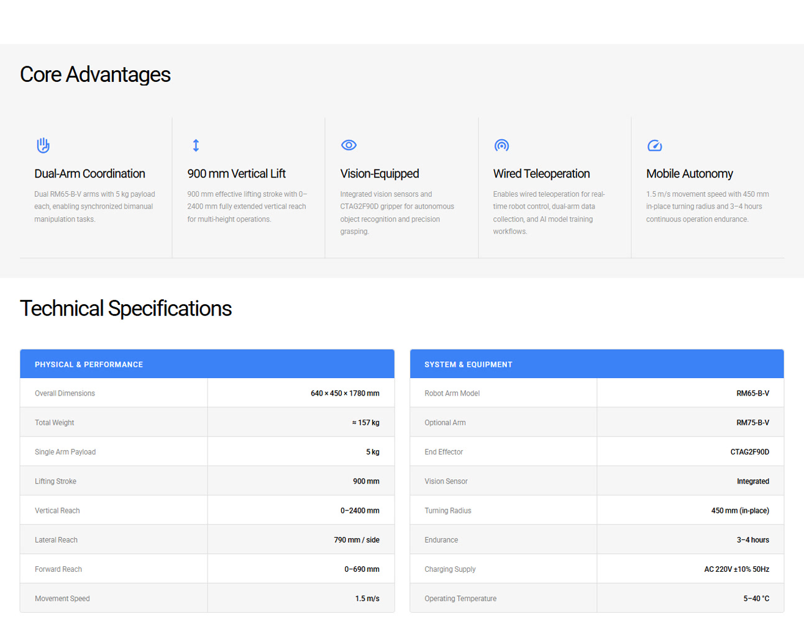Click the Overall Dimensions row label

[x=65, y=394]
